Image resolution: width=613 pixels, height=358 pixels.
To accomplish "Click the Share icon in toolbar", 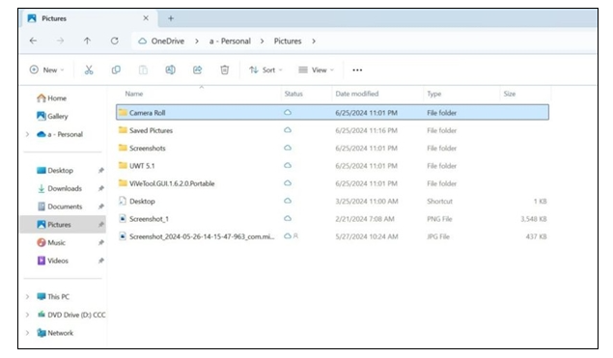I will pos(198,69).
